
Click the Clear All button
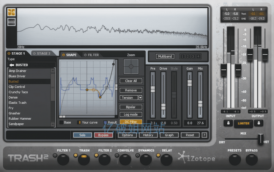click(x=131, y=81)
